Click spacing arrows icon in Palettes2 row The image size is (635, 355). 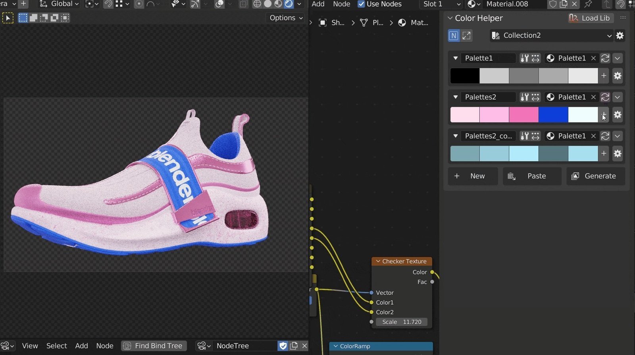pyautogui.click(x=535, y=97)
